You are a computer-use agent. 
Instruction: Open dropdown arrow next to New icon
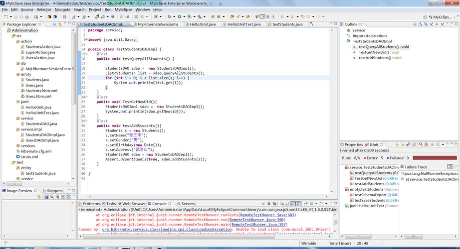point(11,17)
